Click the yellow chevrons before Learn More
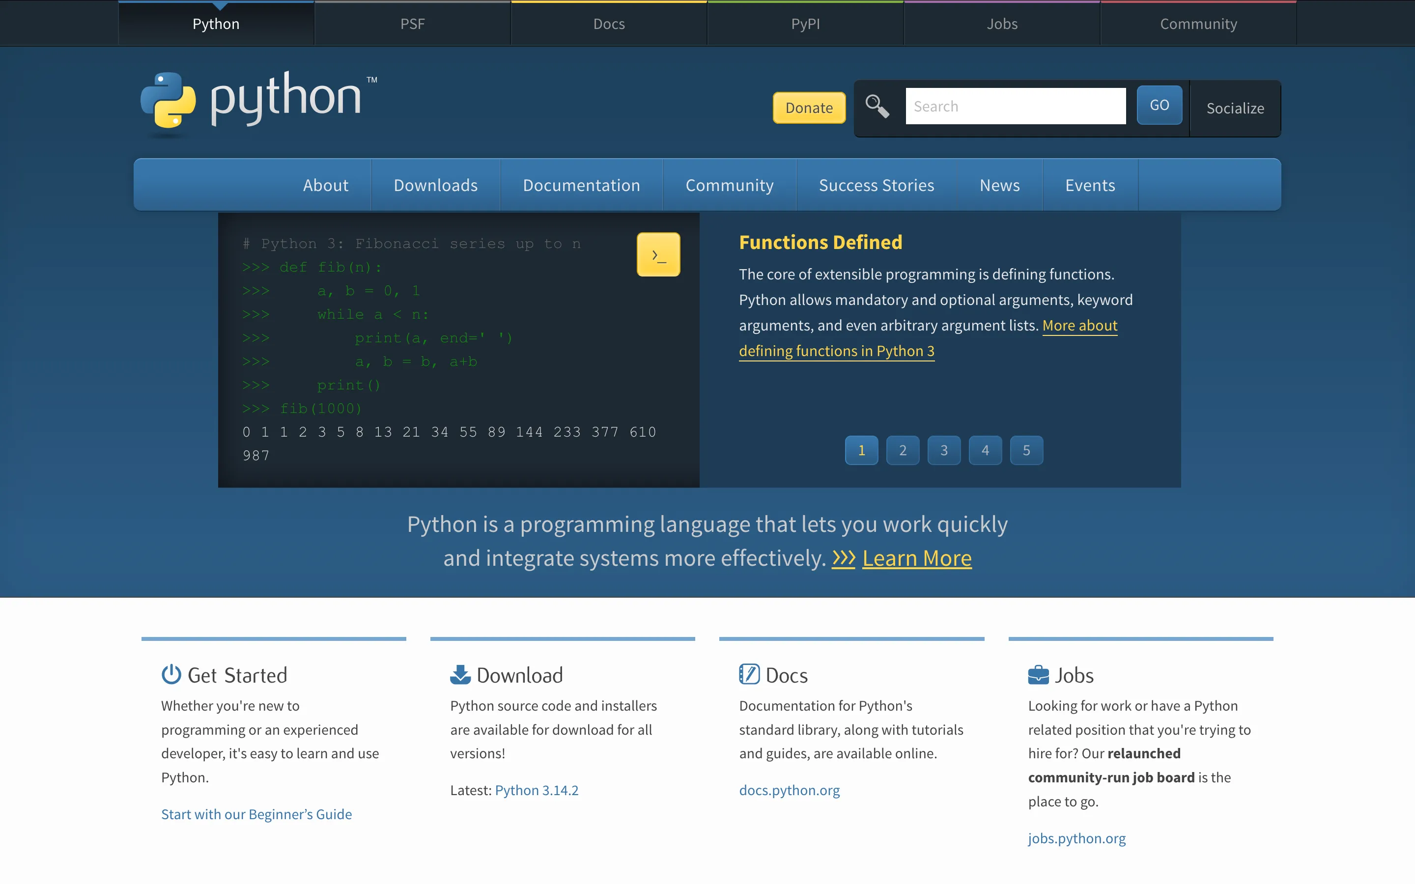1415x884 pixels. (842, 558)
